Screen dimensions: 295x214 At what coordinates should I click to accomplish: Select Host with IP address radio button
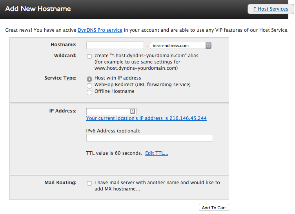click(x=89, y=79)
